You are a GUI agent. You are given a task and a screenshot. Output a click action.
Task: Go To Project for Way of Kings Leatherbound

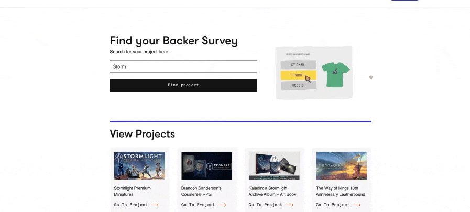click(338, 205)
